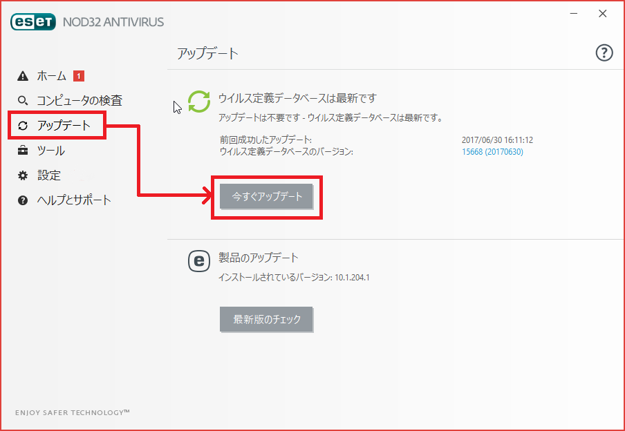The image size is (625, 431).
Task: Click the 前回成功したアップデート label
Action: tap(266, 140)
